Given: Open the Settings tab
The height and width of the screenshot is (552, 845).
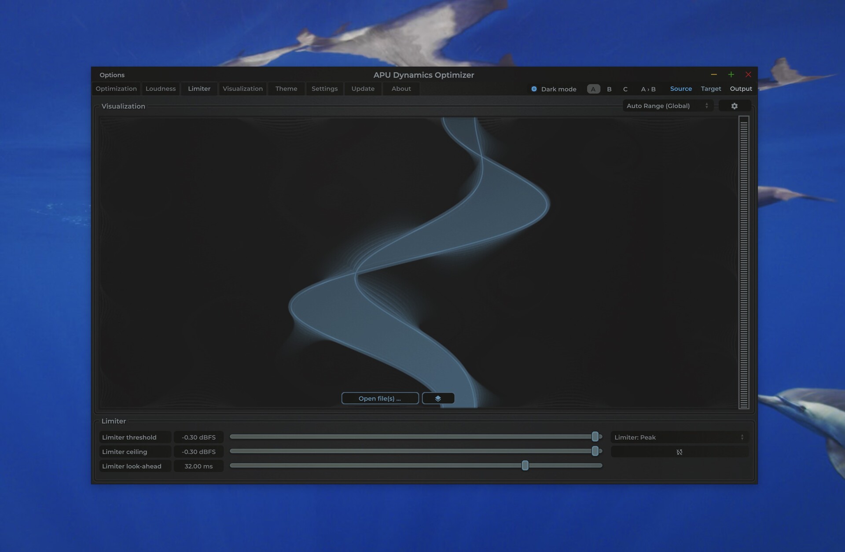Looking at the screenshot, I should (324, 88).
